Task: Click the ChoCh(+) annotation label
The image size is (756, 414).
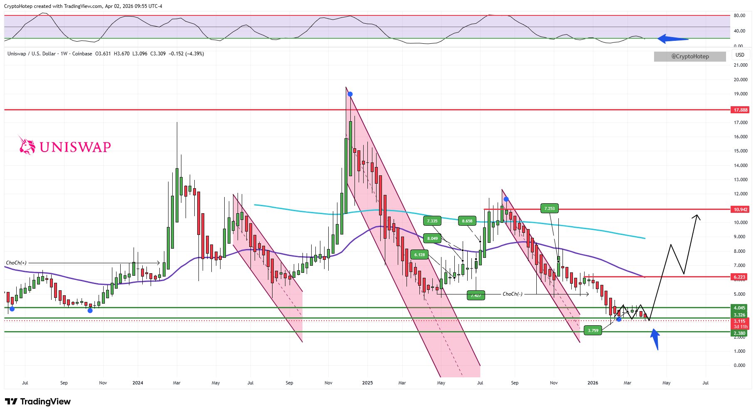Action: point(16,263)
